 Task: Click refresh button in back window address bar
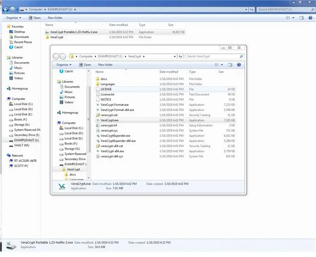[252, 9]
